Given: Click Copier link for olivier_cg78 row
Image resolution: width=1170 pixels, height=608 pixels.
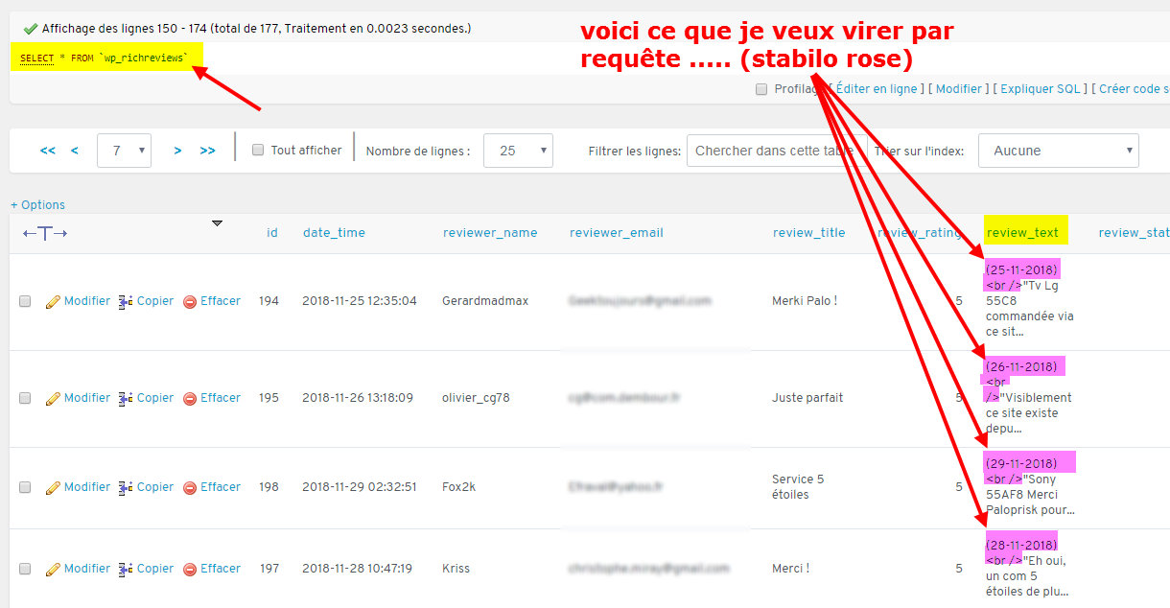Looking at the screenshot, I should pos(155,398).
